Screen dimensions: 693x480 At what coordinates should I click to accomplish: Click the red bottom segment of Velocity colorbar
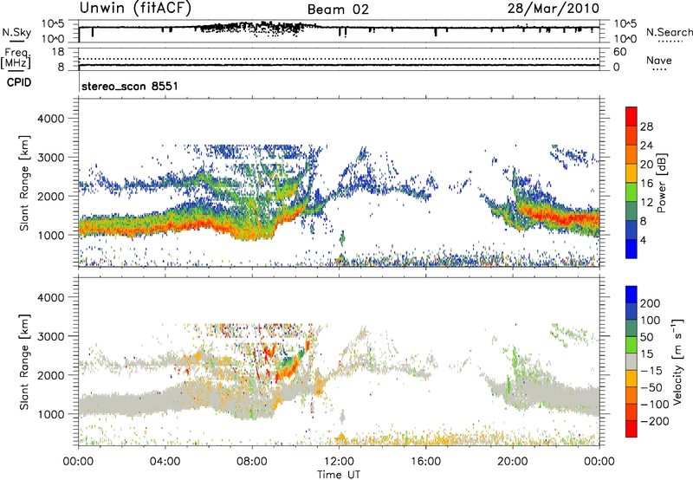coord(631,429)
